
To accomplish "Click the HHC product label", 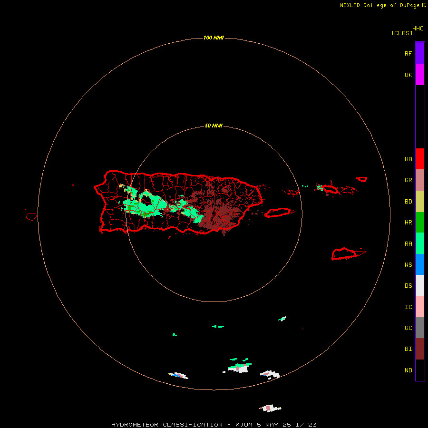I will (x=418, y=29).
